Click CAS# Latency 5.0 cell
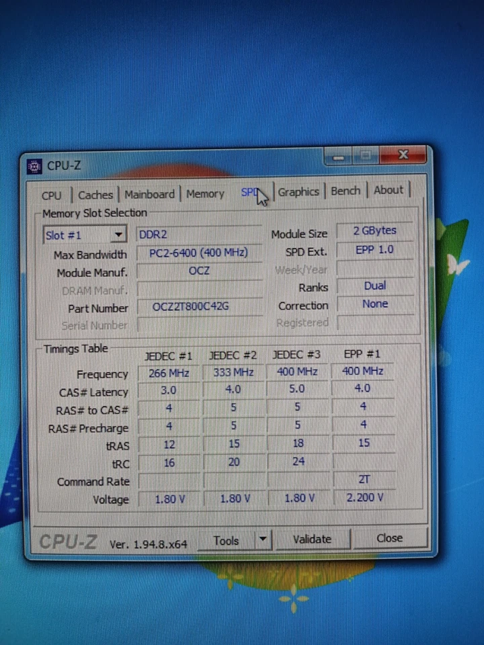Screen dimensions: 484x645 pyautogui.click(x=297, y=389)
